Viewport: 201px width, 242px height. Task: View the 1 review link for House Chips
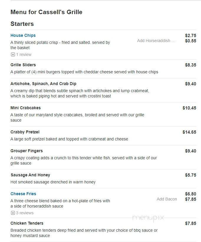(24, 54)
